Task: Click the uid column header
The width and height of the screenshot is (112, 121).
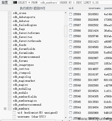Action: (71, 8)
